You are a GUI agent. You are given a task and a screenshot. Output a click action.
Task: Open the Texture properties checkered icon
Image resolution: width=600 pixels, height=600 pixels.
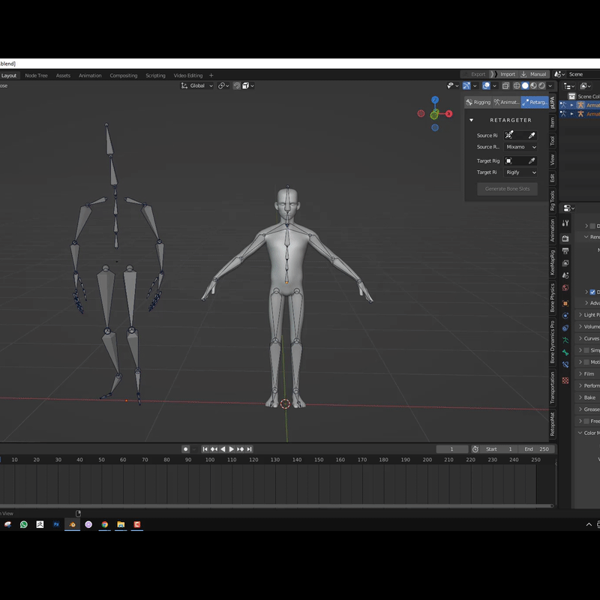coord(565,380)
